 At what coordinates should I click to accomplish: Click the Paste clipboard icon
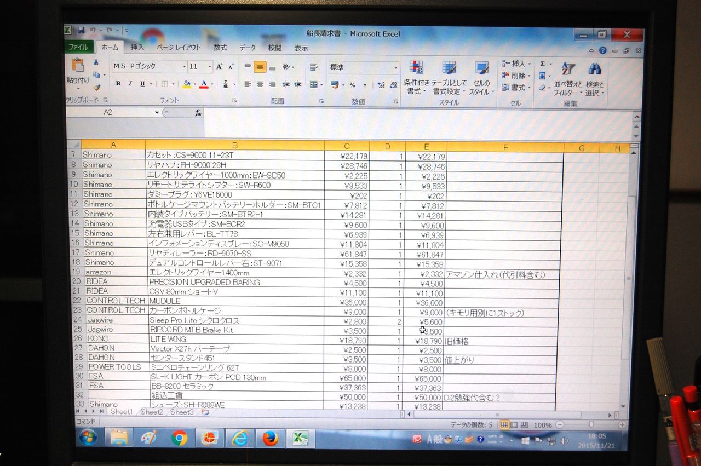(x=77, y=65)
